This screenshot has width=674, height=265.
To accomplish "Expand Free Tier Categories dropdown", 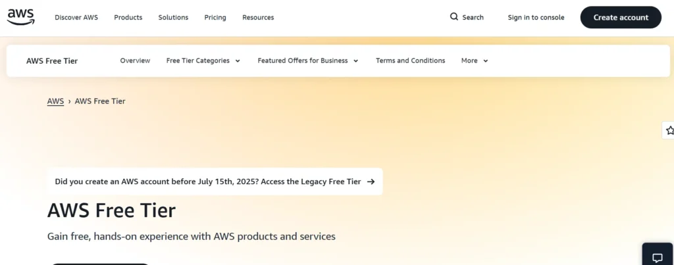I will click(203, 60).
